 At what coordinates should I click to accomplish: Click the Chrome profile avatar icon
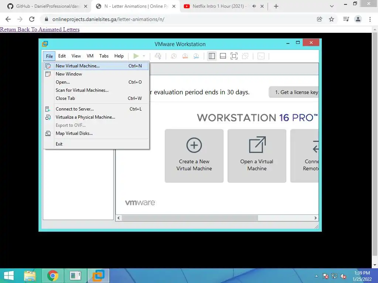pos(358,19)
